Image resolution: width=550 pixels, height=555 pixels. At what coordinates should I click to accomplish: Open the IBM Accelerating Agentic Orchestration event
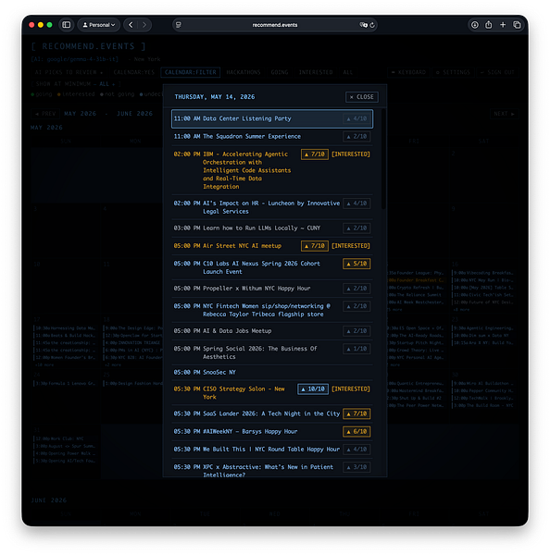click(272, 170)
